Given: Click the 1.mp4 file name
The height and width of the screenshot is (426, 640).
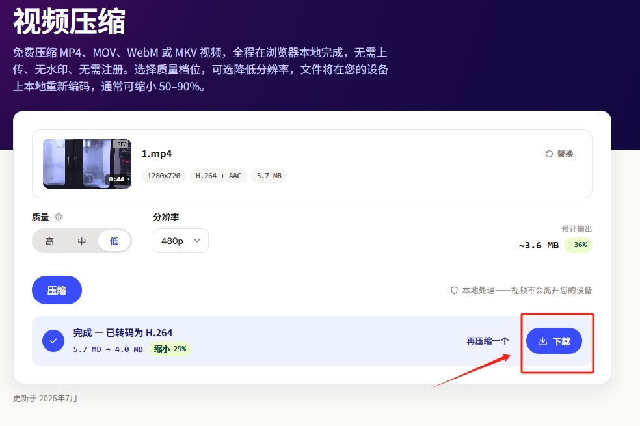Looking at the screenshot, I should 157,154.
